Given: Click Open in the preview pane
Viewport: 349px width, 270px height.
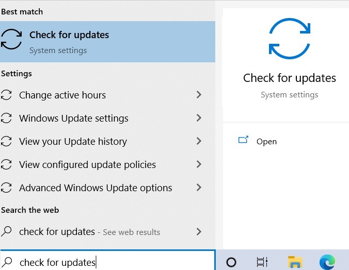Looking at the screenshot, I should (x=266, y=142).
